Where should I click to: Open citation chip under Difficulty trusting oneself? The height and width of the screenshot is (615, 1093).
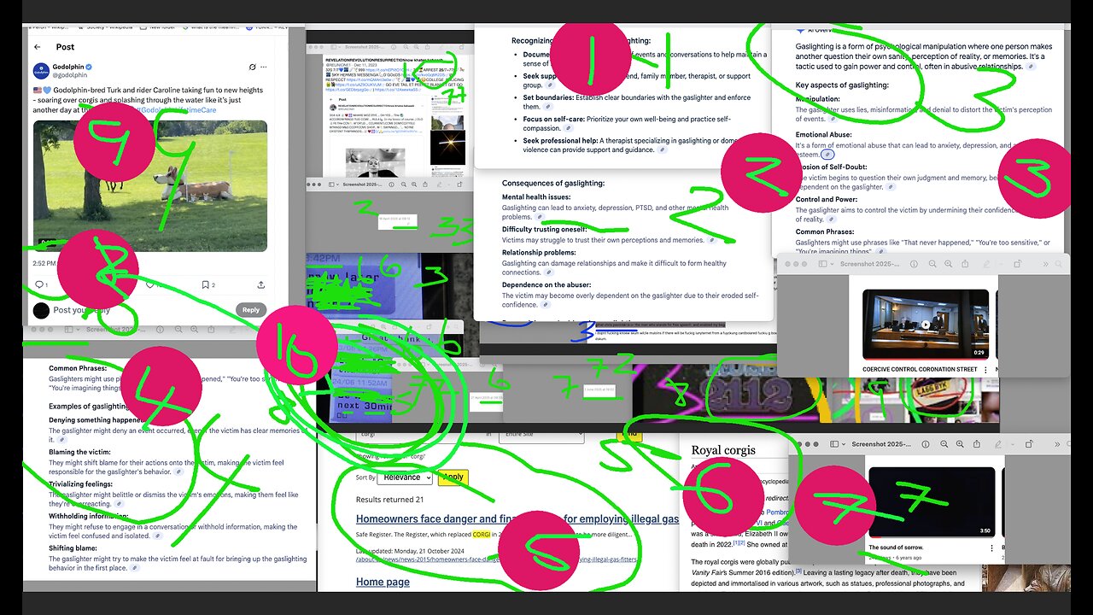click(711, 240)
